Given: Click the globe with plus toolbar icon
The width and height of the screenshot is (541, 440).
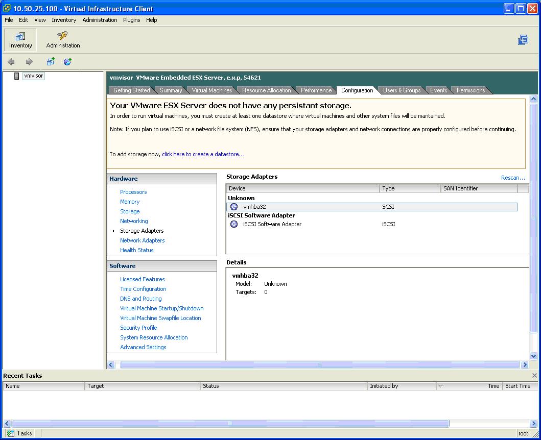Looking at the screenshot, I should (67, 62).
